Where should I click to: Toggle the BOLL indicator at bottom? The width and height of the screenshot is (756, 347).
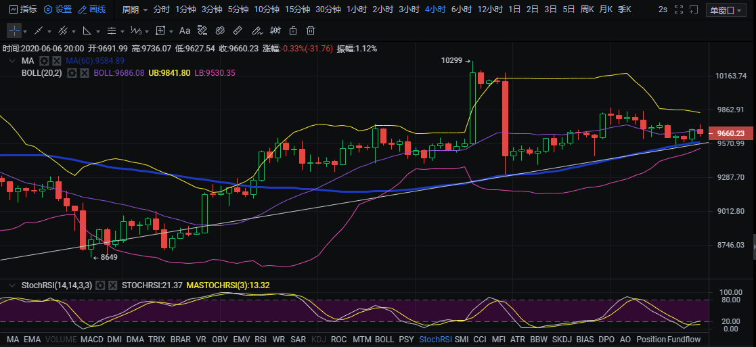(384, 340)
